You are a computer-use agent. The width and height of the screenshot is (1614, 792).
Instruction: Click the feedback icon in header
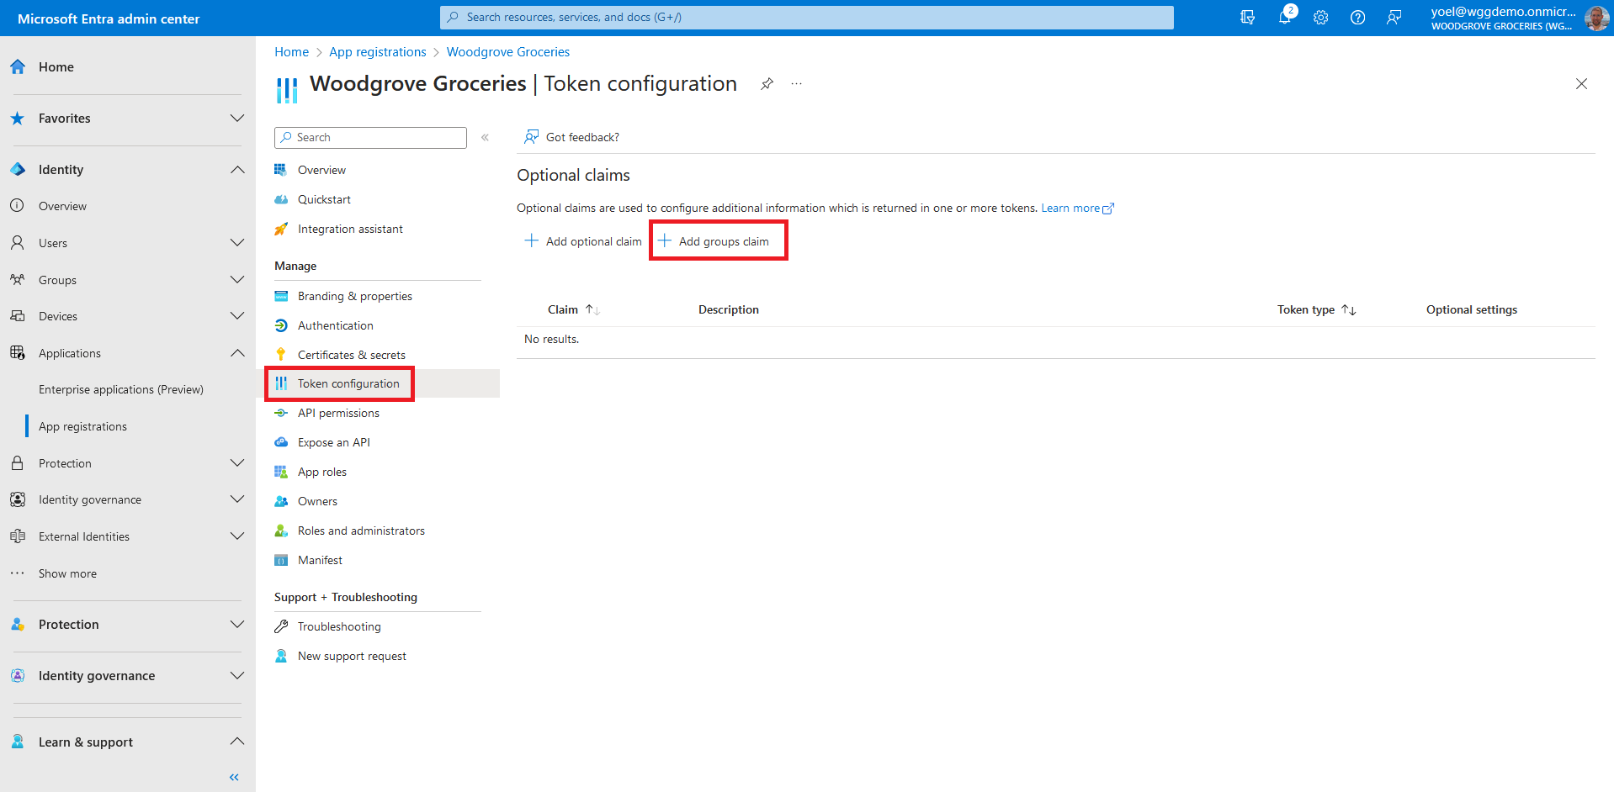point(1394,18)
